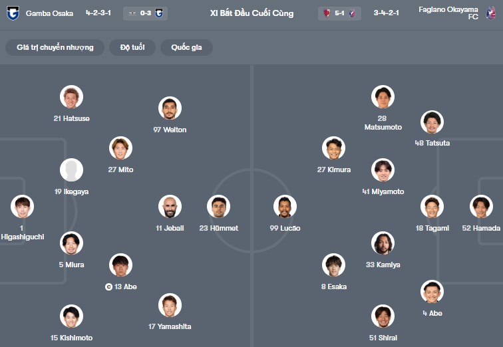Toggle the Quốc gia filter

pyautogui.click(x=186, y=48)
